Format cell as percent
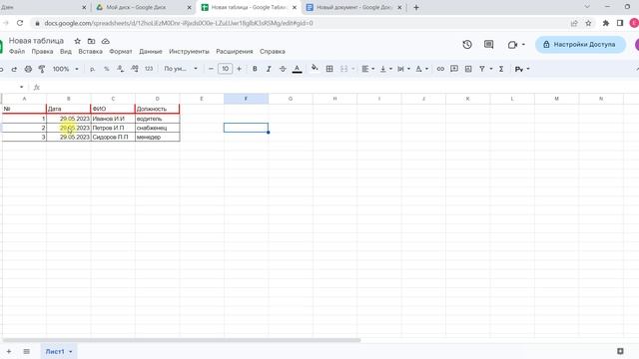639x359 pixels. pos(107,69)
